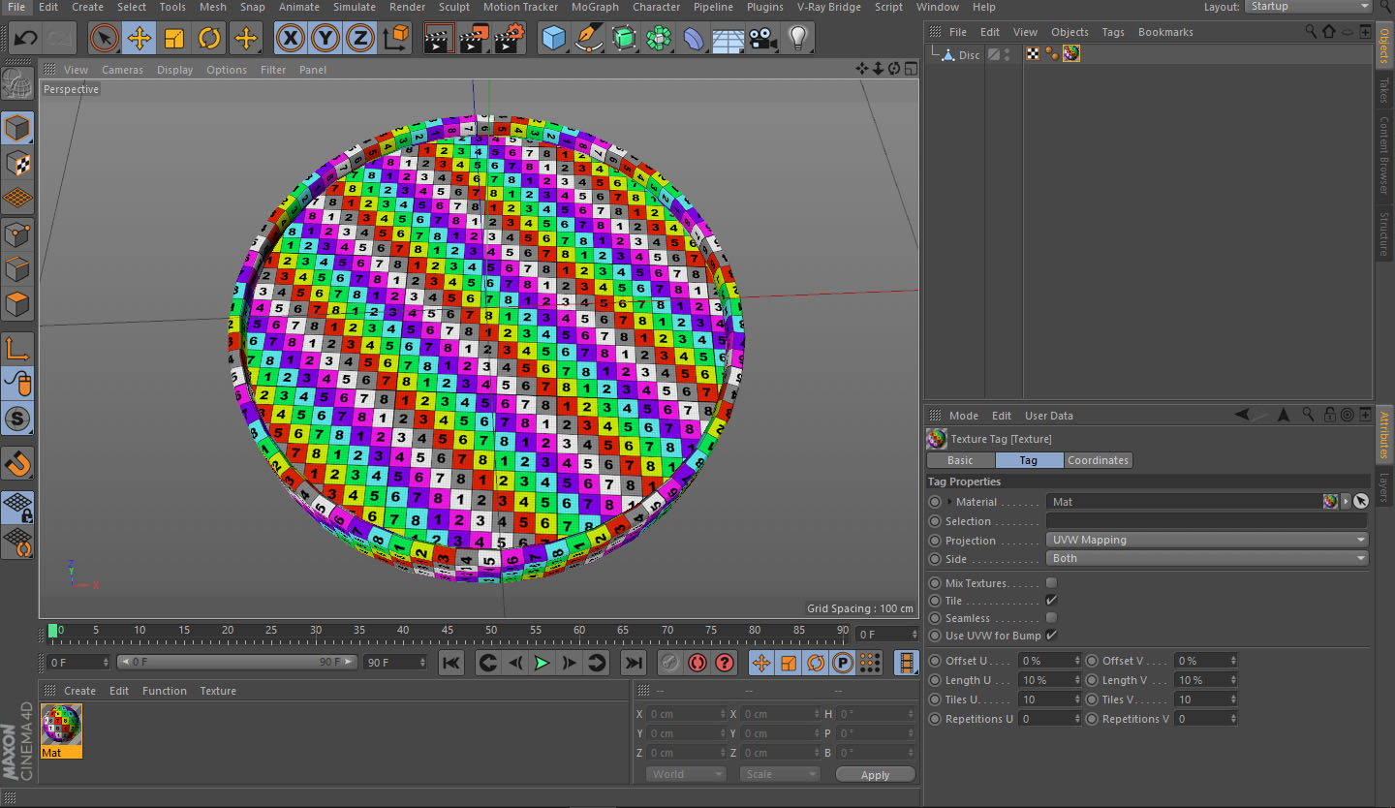
Task: Open the Side dropdown
Action: coord(1207,558)
